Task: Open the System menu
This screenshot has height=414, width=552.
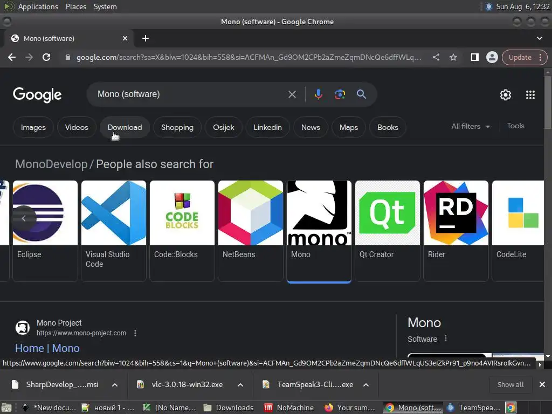Action: 105,6
